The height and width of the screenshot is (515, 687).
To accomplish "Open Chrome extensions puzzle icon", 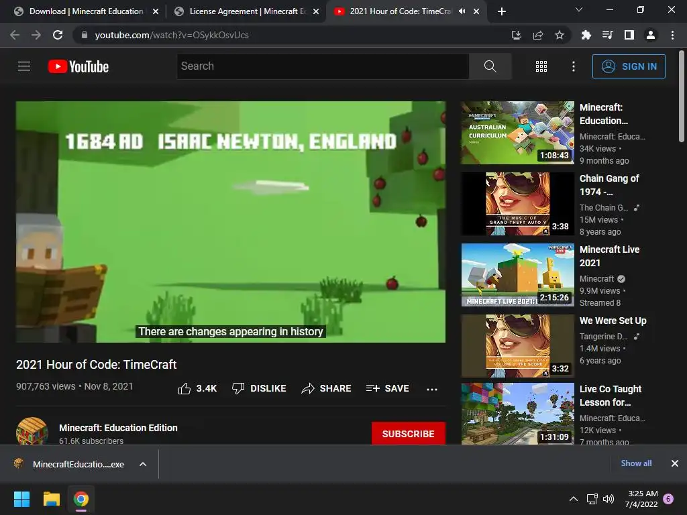I will tap(586, 35).
